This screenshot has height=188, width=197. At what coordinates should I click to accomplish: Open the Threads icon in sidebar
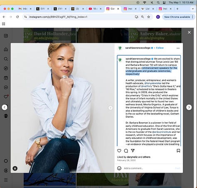coord(6,171)
